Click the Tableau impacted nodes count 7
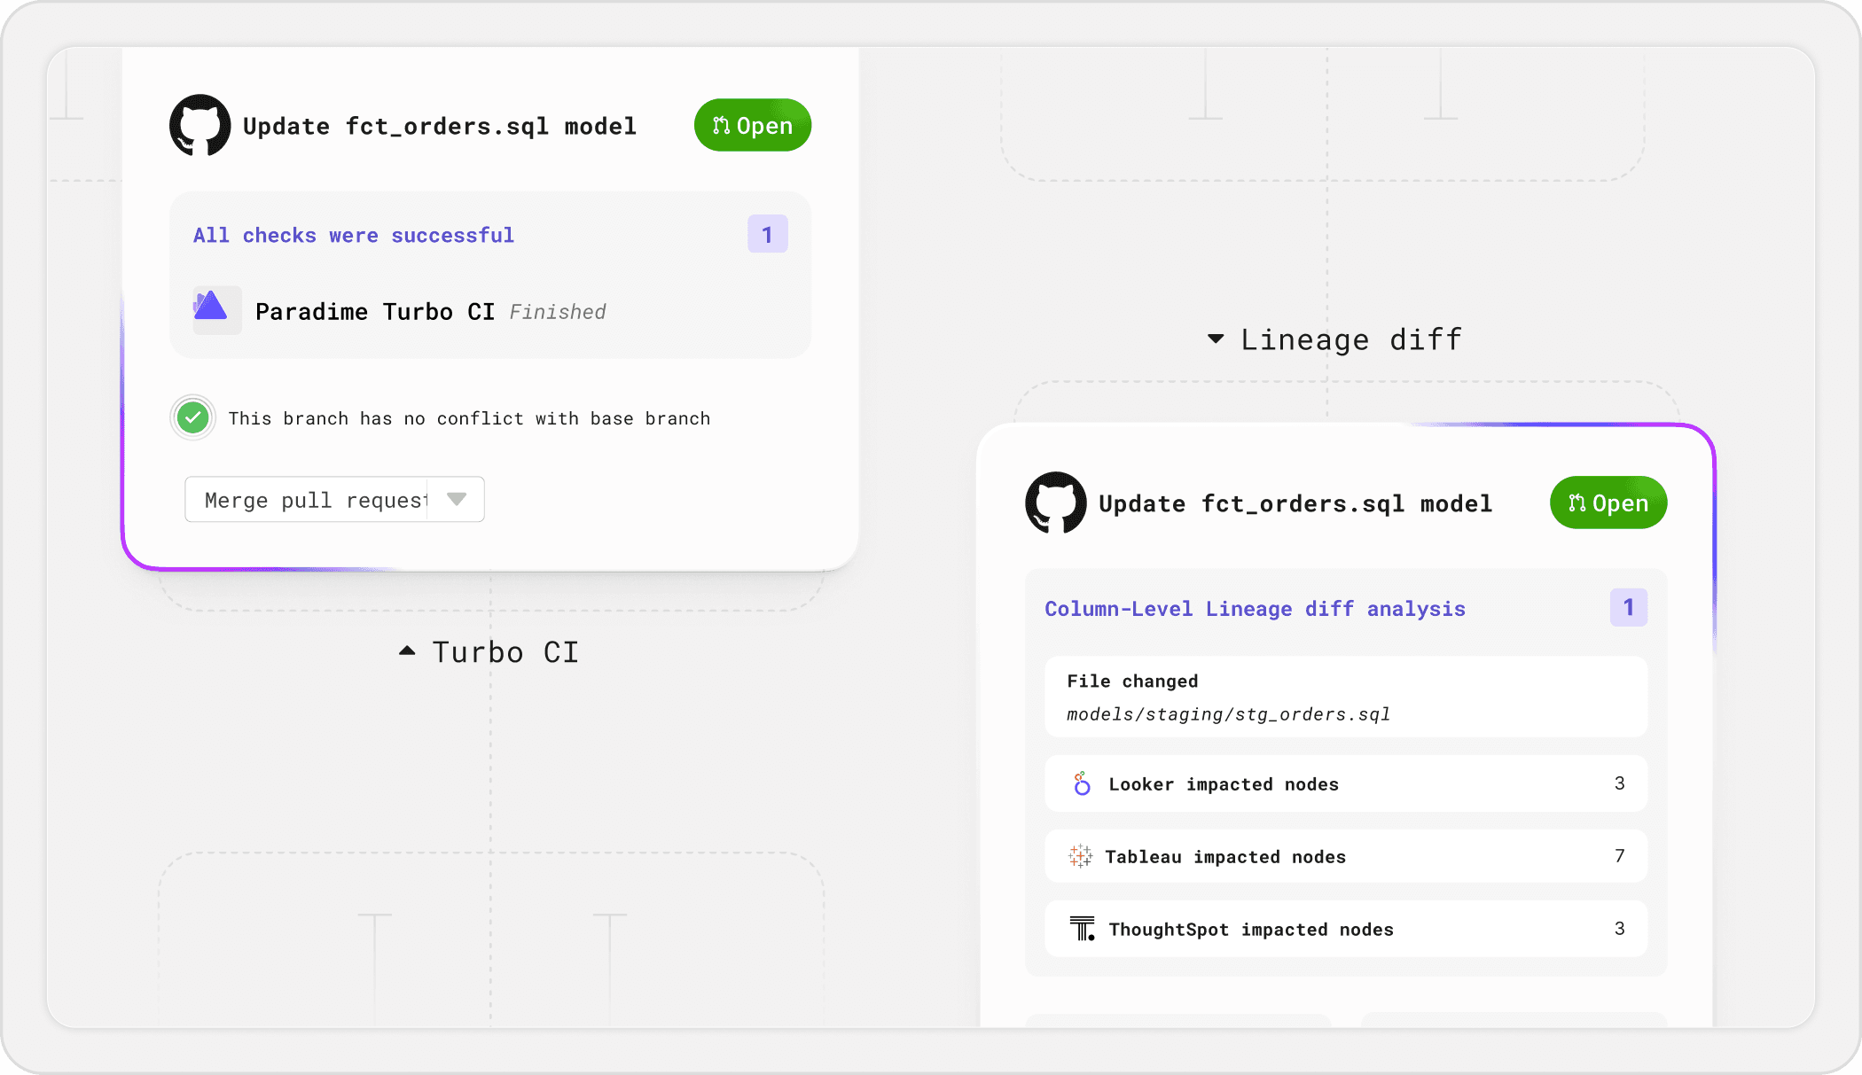Viewport: 1862px width, 1075px height. pyautogui.click(x=1620, y=855)
